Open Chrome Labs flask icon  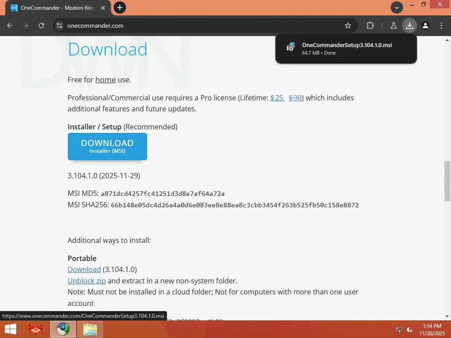pyautogui.click(x=393, y=26)
